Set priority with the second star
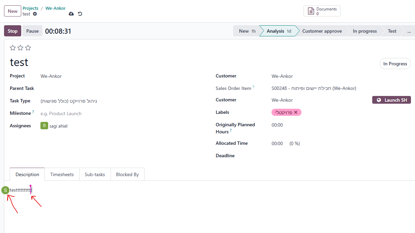415x233 pixels. point(20,48)
